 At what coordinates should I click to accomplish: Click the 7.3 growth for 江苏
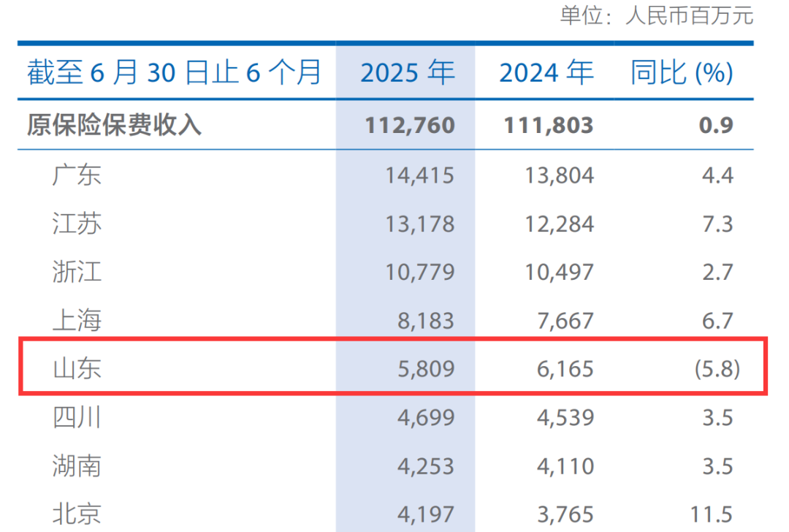point(718,224)
